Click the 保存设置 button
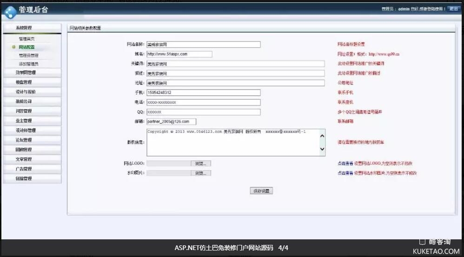The image size is (464, 257). click(261, 191)
